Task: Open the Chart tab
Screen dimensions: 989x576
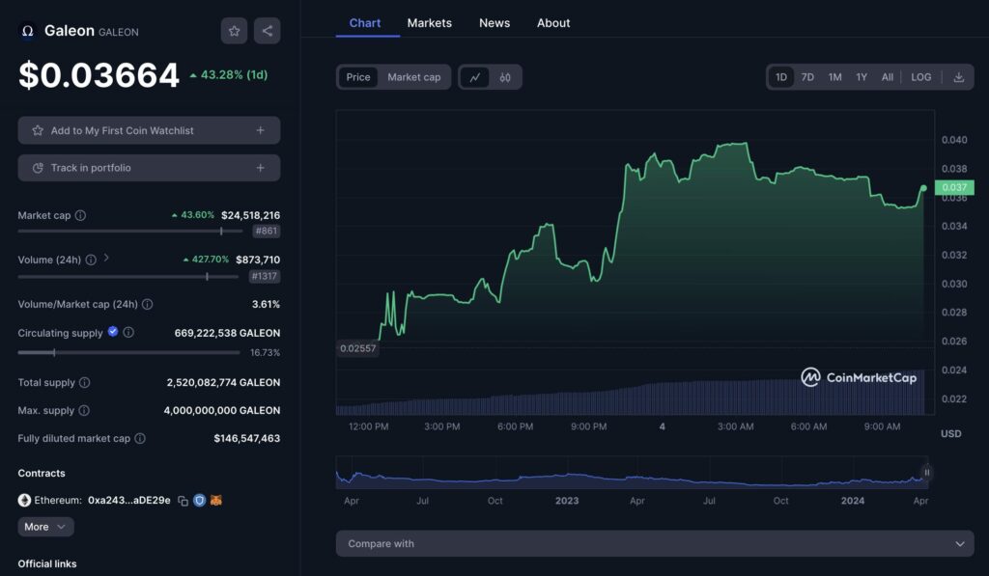Action: (364, 23)
